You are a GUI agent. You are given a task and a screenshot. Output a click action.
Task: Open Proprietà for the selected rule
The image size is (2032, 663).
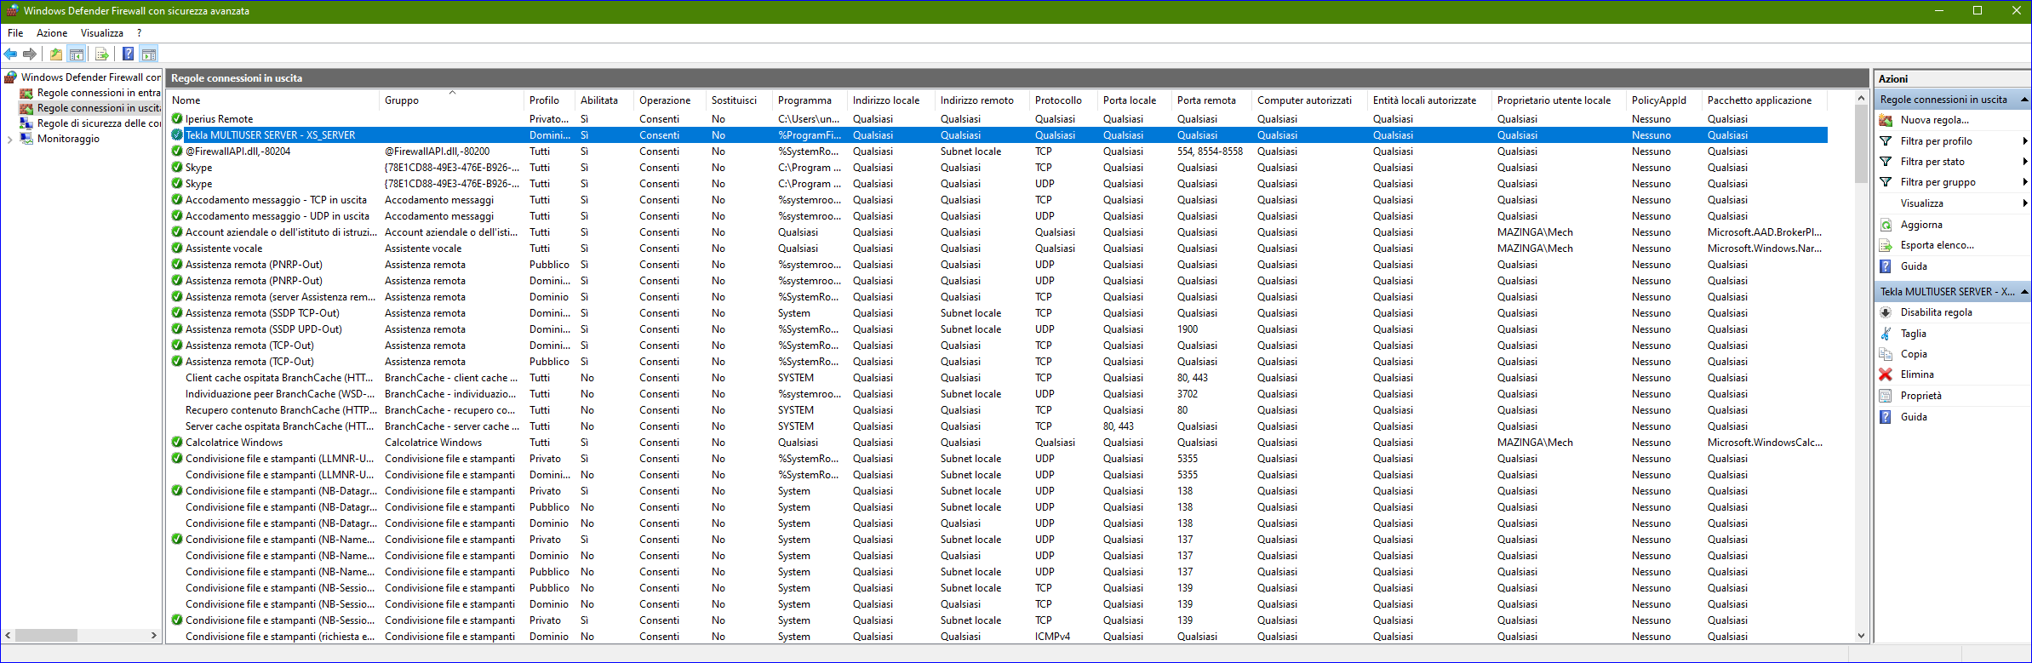pyautogui.click(x=1920, y=396)
